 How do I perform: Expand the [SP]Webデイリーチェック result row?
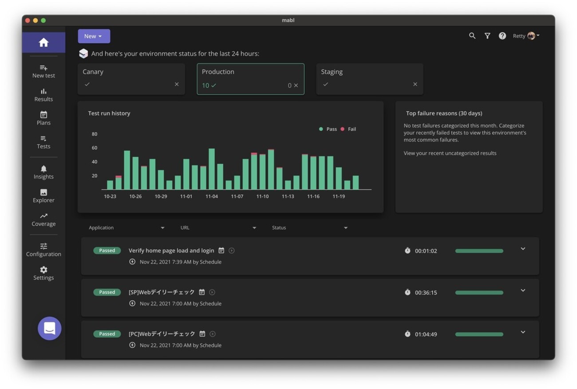[523, 291]
